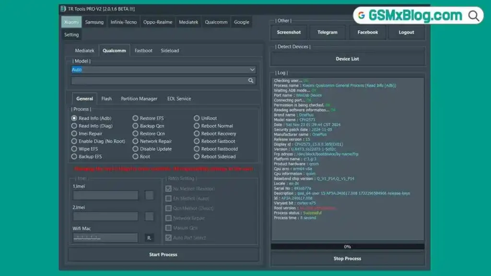
Task: Click the 'Brand name : OnePlus' log line
Action: click(293, 115)
